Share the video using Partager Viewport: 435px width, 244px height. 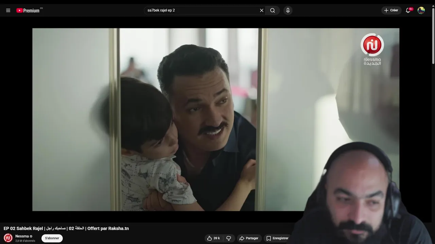249,238
